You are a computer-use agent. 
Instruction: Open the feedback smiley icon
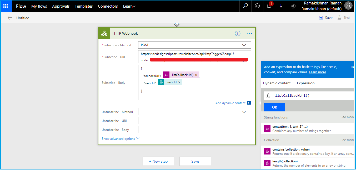click(x=257, y=6)
